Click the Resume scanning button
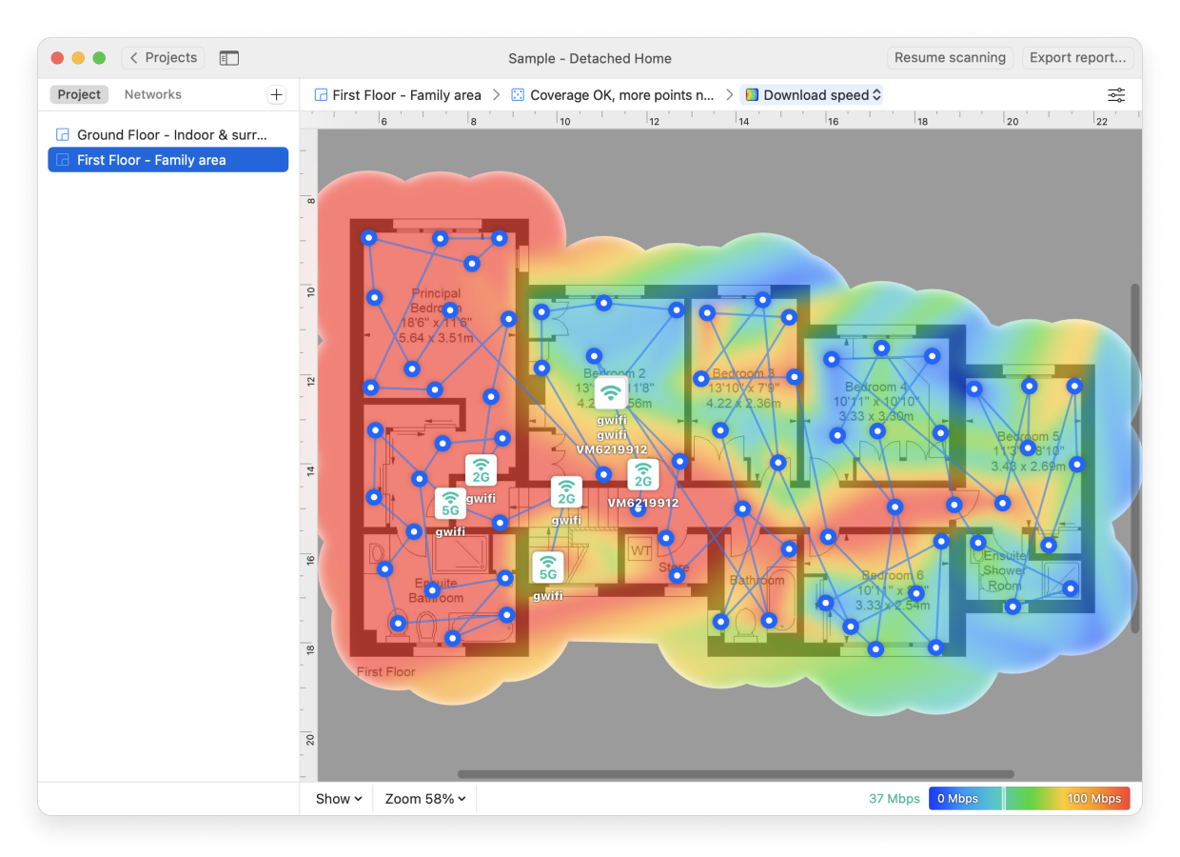Viewport: 1180px width, 857px height. [949, 58]
